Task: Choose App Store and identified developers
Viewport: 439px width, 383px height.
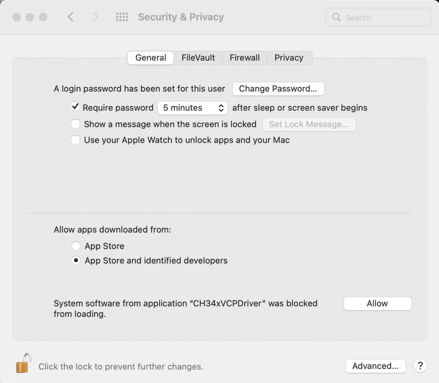Action: 76,261
